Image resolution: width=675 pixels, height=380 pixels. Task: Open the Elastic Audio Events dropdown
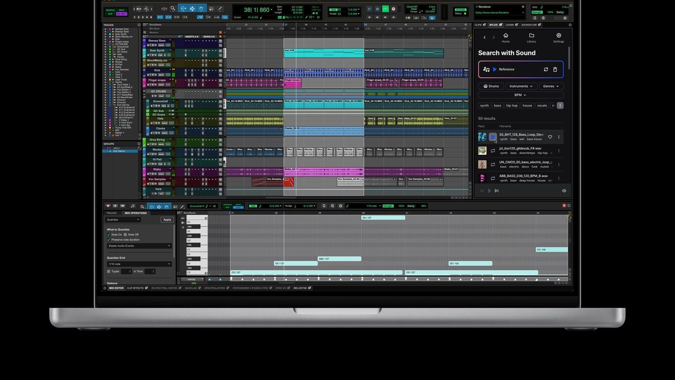tap(139, 246)
